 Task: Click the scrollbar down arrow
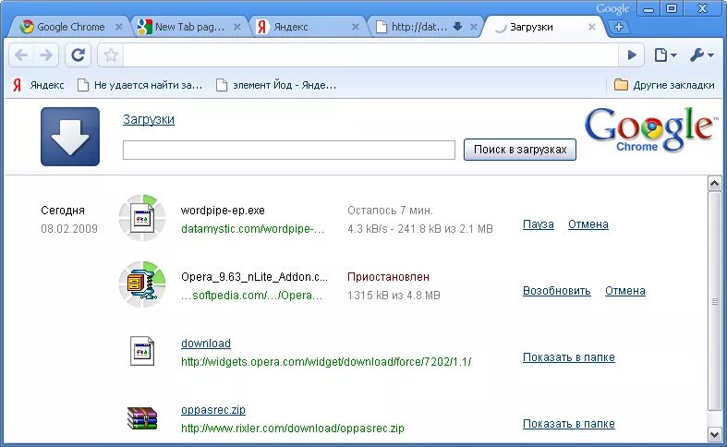click(714, 435)
